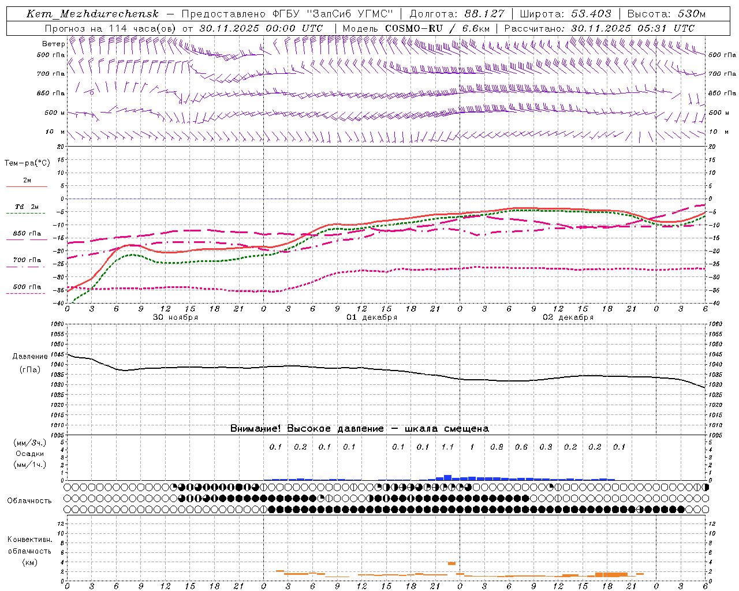The width and height of the screenshot is (739, 591).
Task: Click the model name COSMO-RU / 6.6км
Action: point(438,28)
